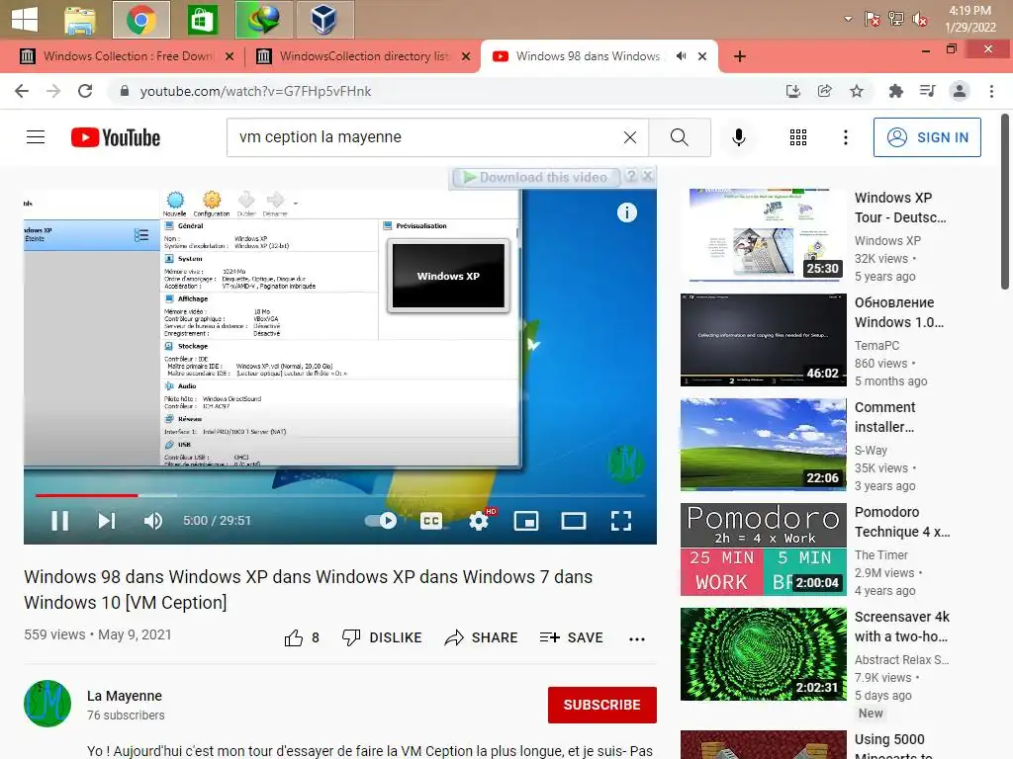The width and height of the screenshot is (1013, 759).
Task: Enable the miniplayer
Action: click(x=526, y=520)
